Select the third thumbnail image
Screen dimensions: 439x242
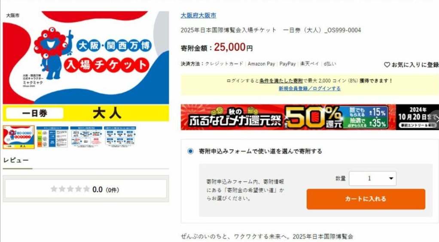tap(86, 137)
